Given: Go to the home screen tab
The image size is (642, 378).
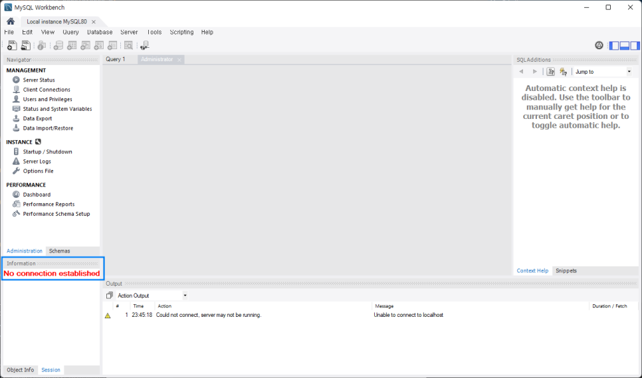Looking at the screenshot, I should [11, 21].
